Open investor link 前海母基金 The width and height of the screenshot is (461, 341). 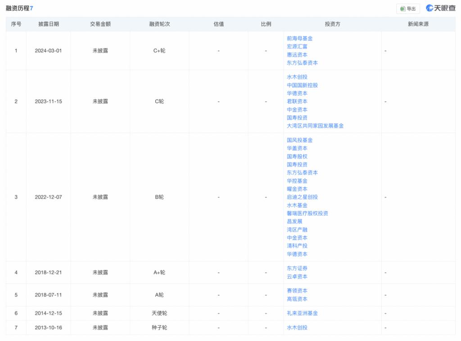[299, 39]
